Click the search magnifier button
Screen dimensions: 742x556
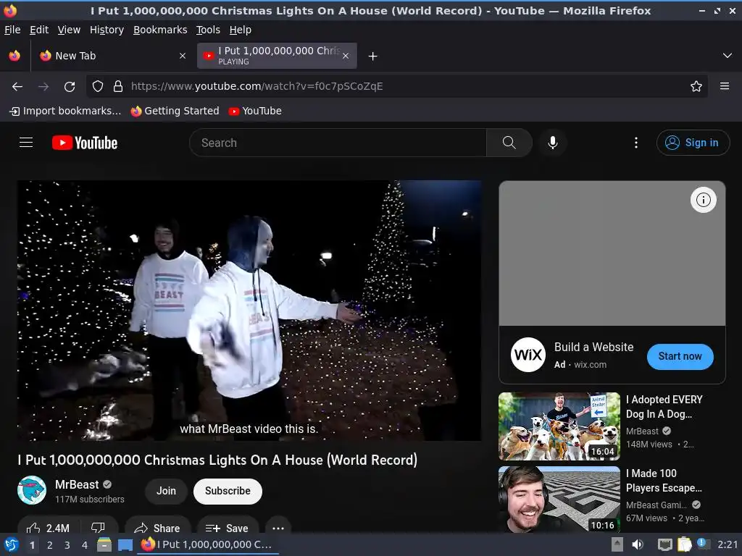click(509, 143)
